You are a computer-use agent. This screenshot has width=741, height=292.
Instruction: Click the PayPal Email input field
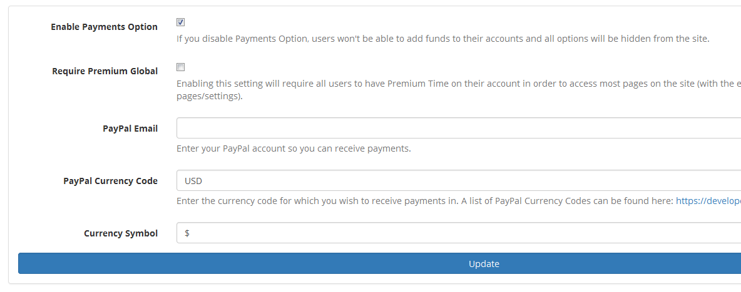click(458, 129)
